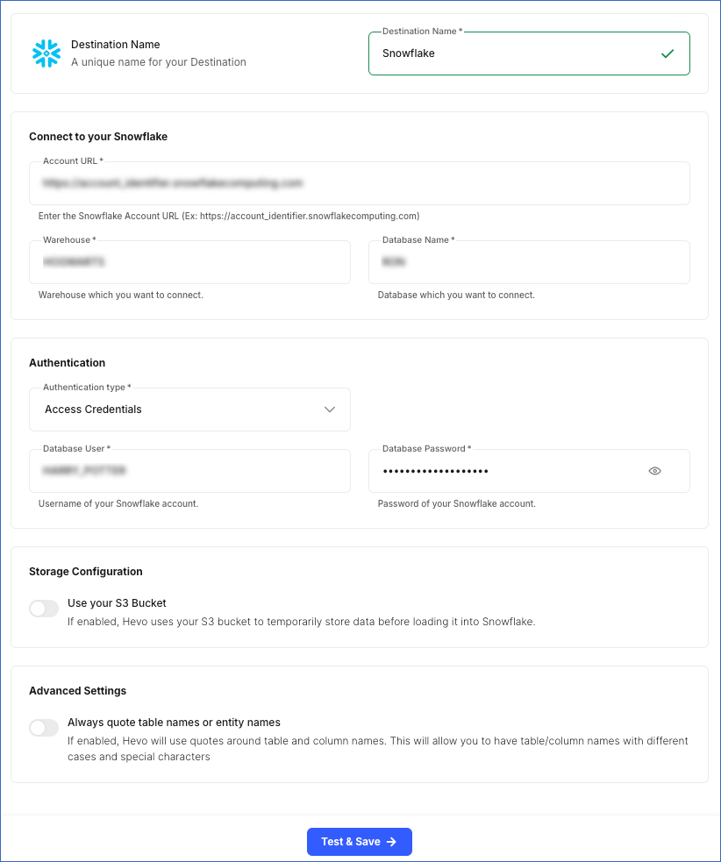The height and width of the screenshot is (862, 721).
Task: Enable the Use your S3 Bucket toggle
Action: (44, 608)
